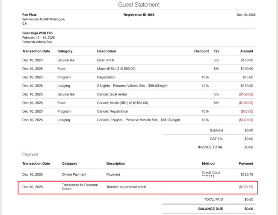Image resolution: width=278 pixels, height=215 pixels.
Task: Click the Meals (DBL) $100.00 amount
Action: (246, 69)
